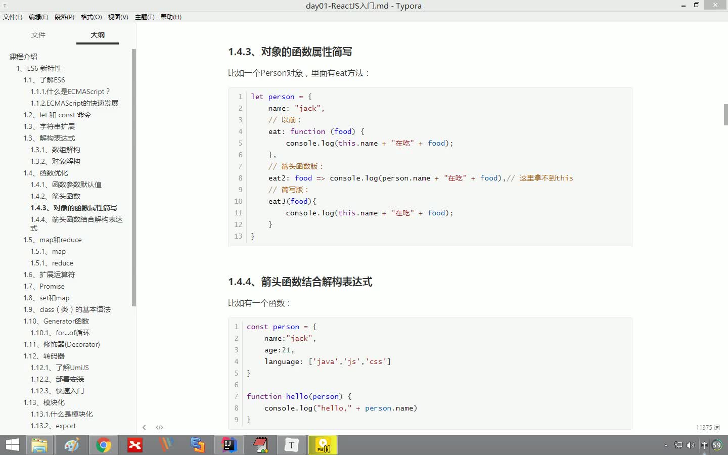Go to 1.4、函数优化 section
Viewport: 728px width, 455px height.
click(x=45, y=173)
